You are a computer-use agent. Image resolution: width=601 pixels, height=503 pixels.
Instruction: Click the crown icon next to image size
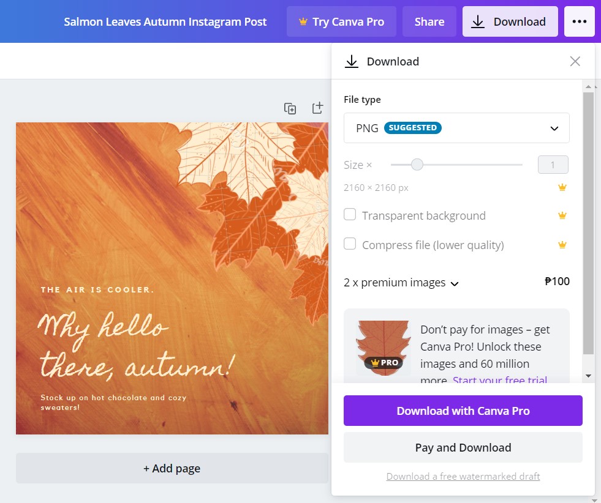[x=562, y=187]
